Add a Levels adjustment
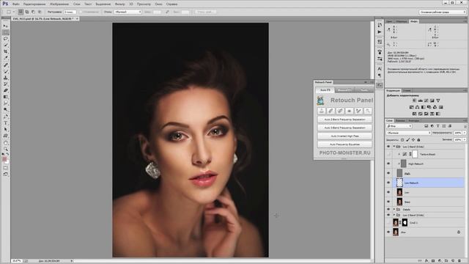Screen dimensions: 469x264 420,100
